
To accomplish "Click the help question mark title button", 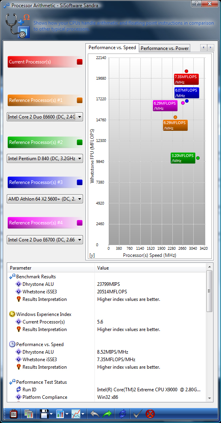I will [x=197, y=3].
